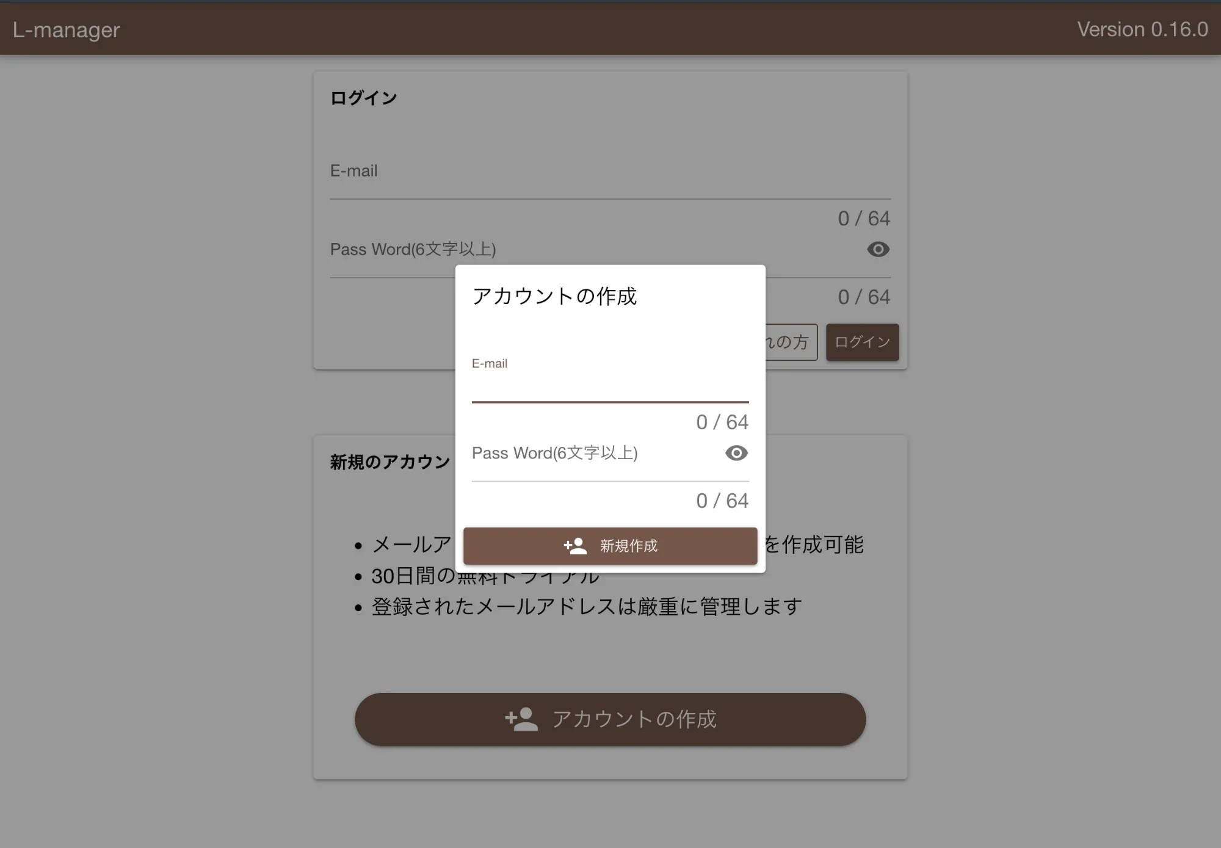Viewport: 1221px width, 848px height.
Task: Click the person-add icon on アカウントの作成 button
Action: pos(520,719)
